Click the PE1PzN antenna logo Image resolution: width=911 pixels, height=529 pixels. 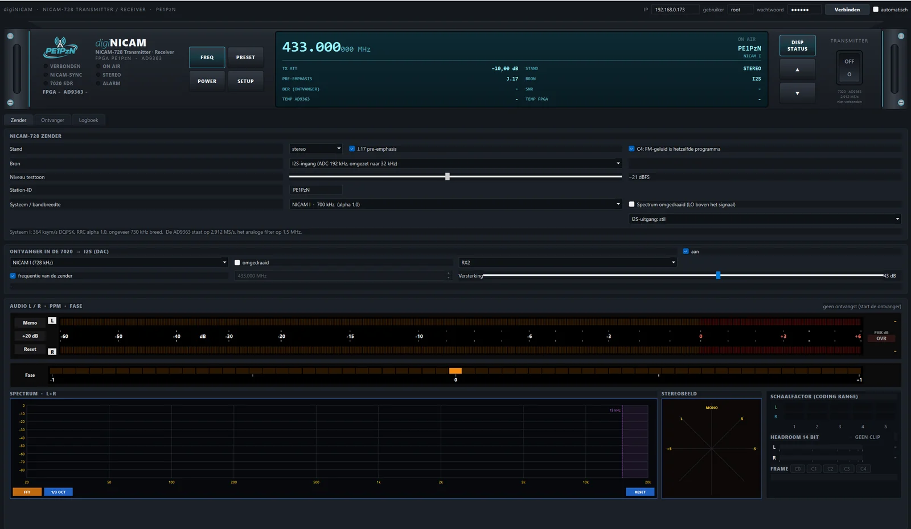click(x=60, y=47)
